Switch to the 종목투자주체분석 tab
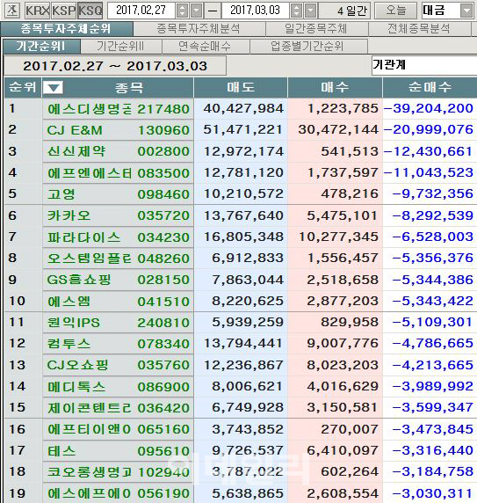This screenshot has width=477, height=503. coord(199,29)
